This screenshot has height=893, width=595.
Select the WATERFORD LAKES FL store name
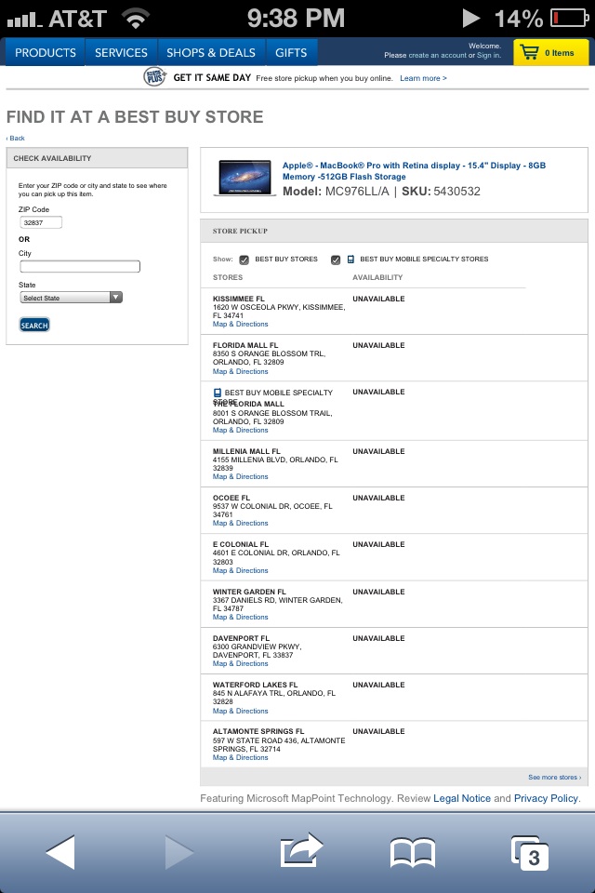coord(255,686)
